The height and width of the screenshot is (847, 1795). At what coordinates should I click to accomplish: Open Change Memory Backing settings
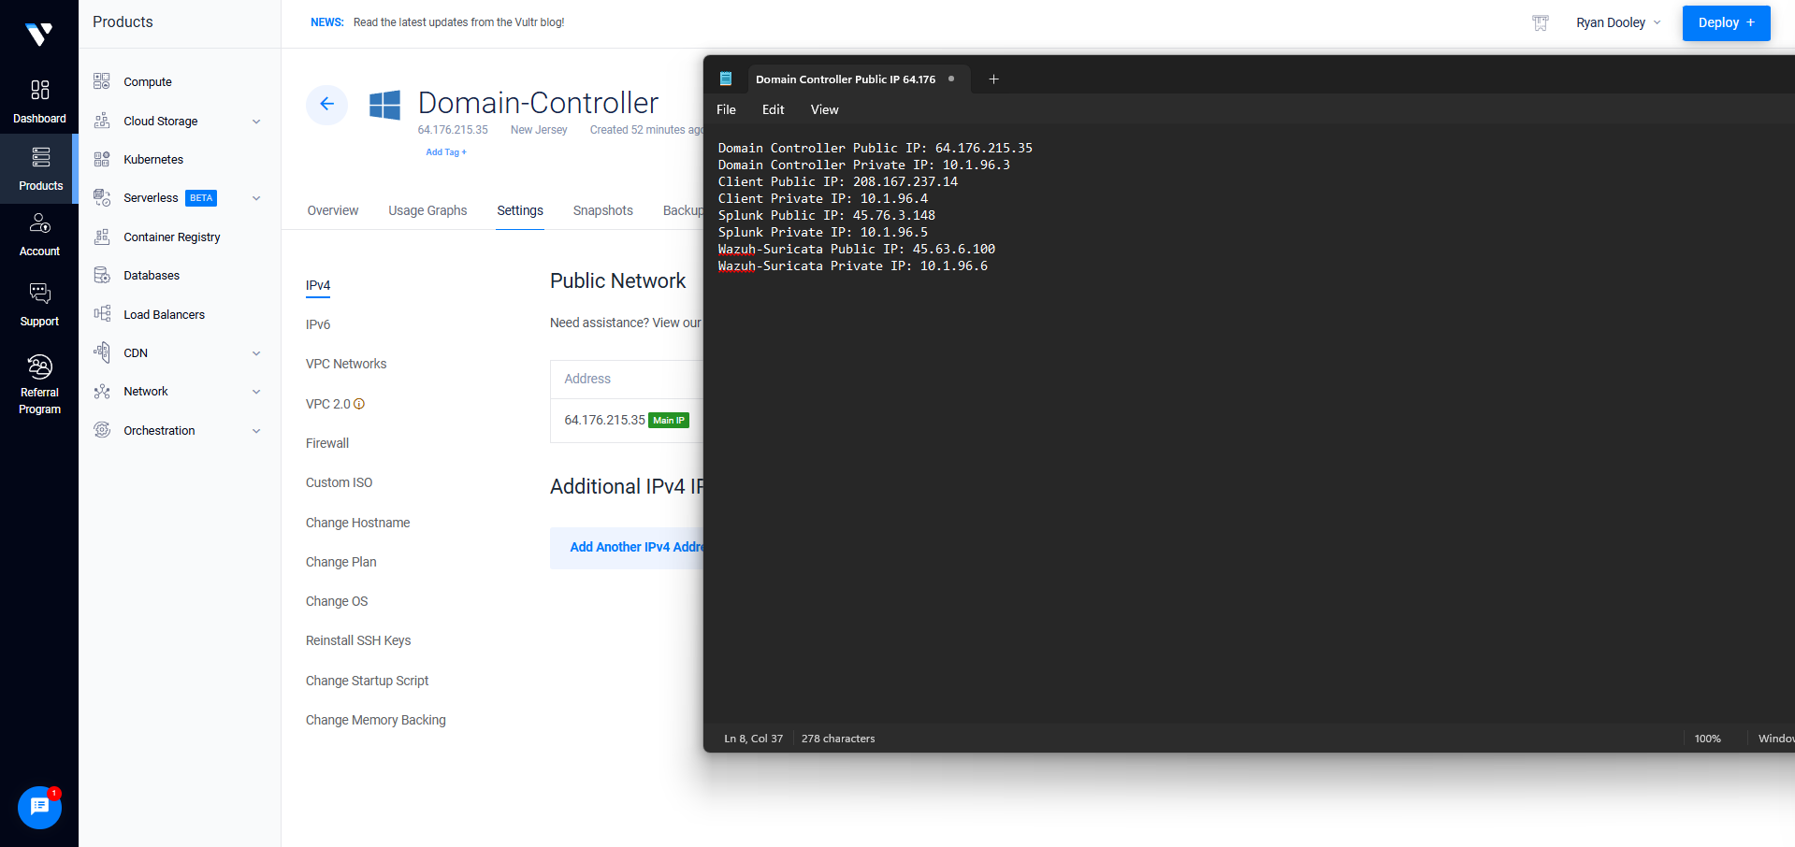pyautogui.click(x=376, y=720)
